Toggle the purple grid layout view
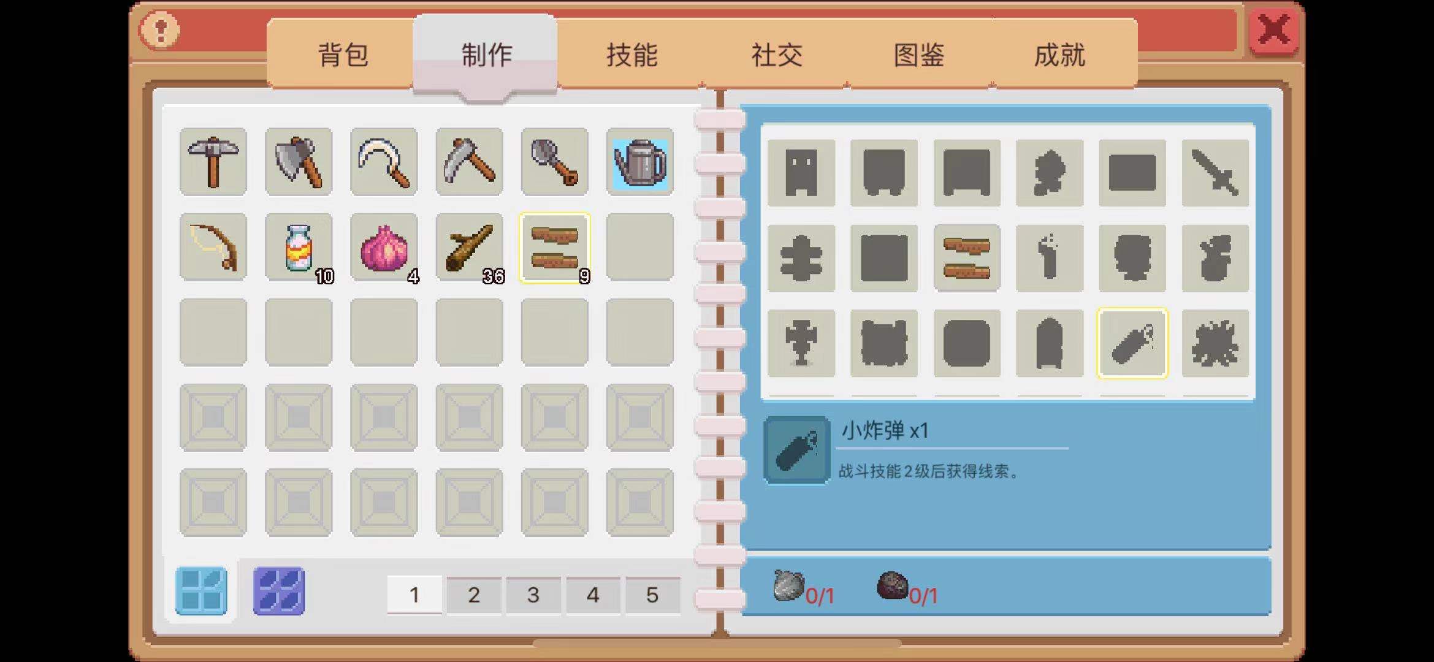 [279, 591]
